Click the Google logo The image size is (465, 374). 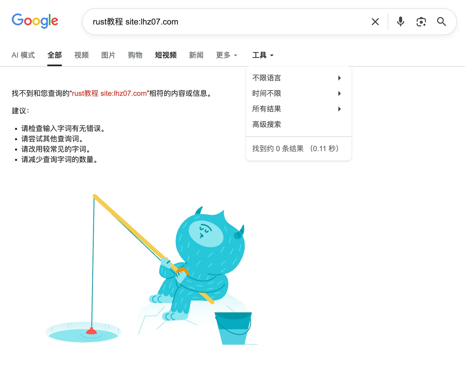pos(35,21)
